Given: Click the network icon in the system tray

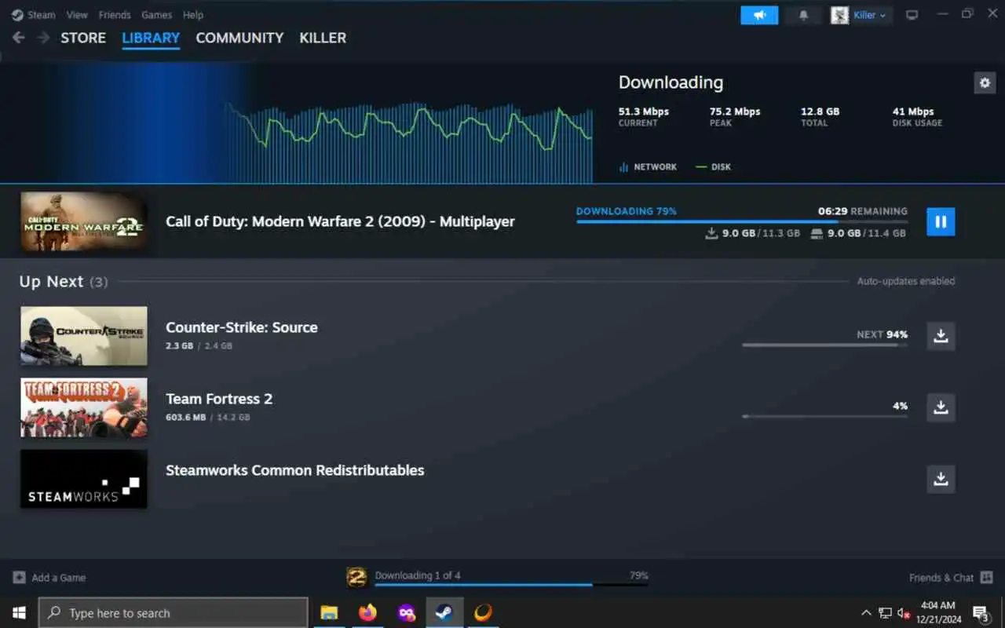Looking at the screenshot, I should 885,613.
